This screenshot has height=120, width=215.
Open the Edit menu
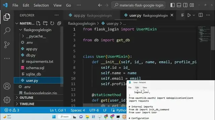tap(26, 5)
